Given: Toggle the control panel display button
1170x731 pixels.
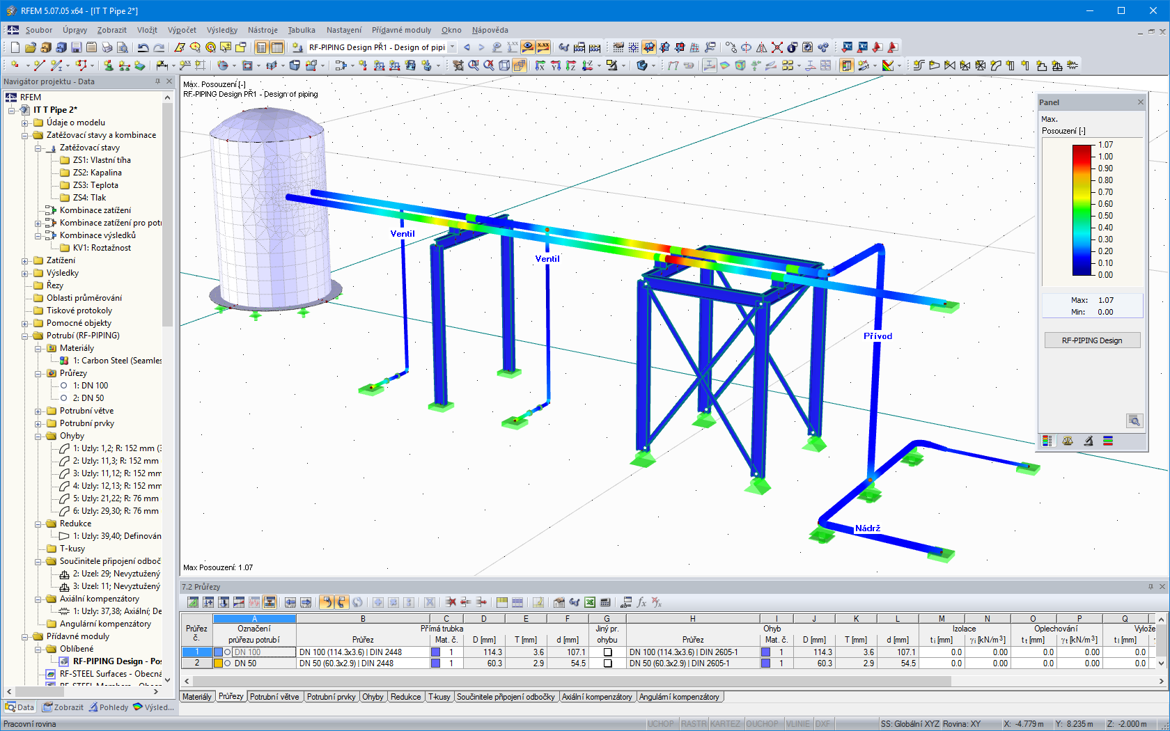Looking at the screenshot, I should click(x=846, y=65).
